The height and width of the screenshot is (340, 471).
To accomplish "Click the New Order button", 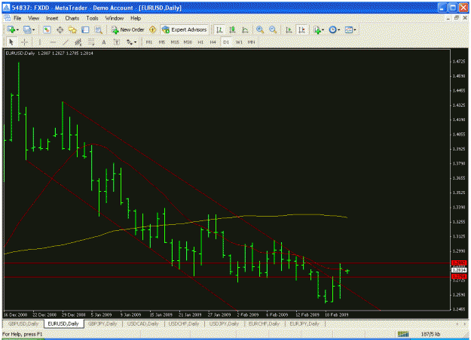I will click(x=128, y=29).
